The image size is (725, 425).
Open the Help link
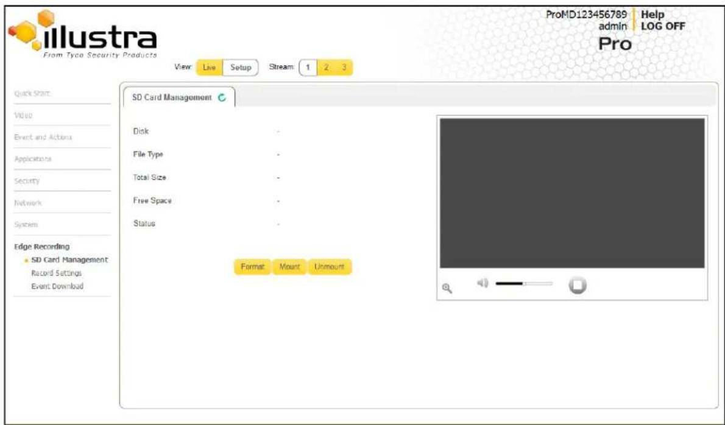(652, 15)
